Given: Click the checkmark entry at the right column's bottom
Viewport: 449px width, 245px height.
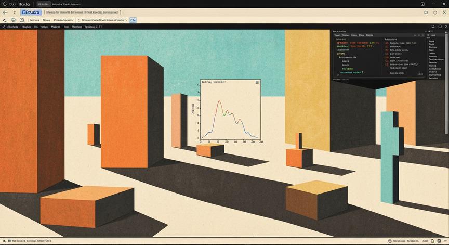Looking at the screenshot, I should pos(395,73).
